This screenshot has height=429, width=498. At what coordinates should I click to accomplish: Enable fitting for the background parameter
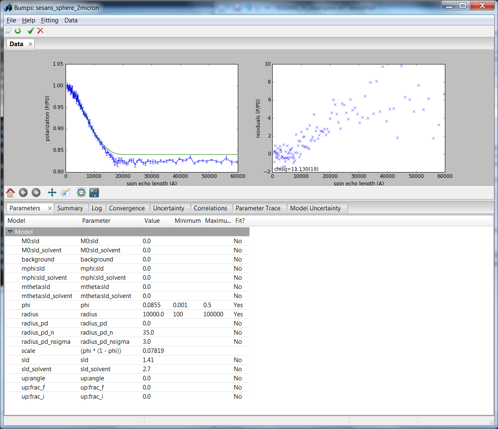coord(237,259)
